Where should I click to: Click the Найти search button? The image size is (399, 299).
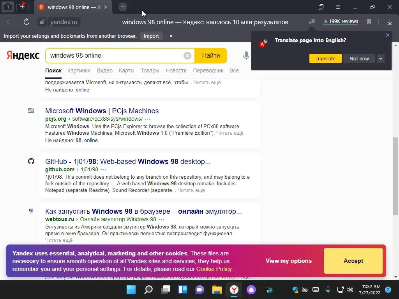(x=211, y=55)
